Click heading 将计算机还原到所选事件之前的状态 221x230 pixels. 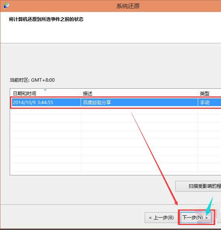[46, 19]
